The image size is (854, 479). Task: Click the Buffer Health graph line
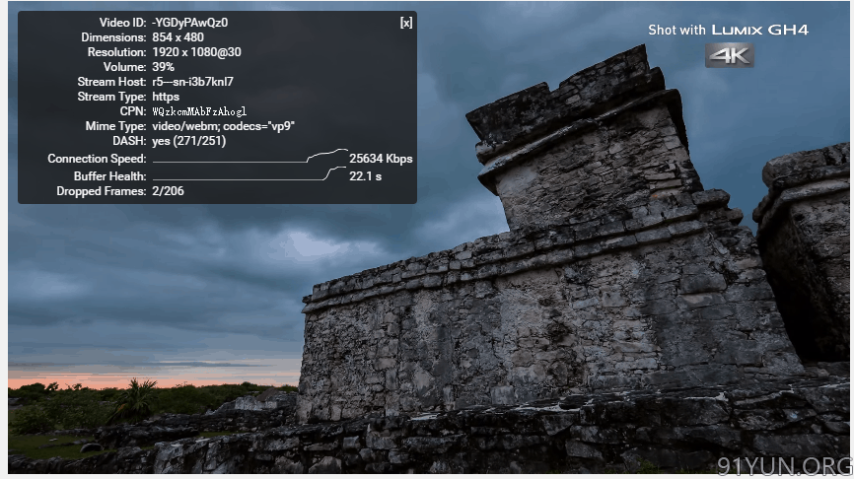click(250, 173)
